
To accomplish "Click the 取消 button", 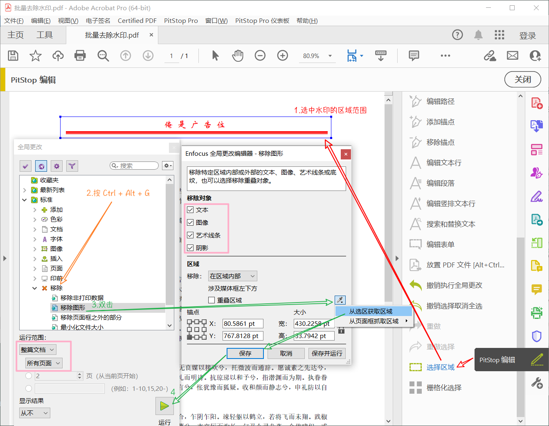I will [x=286, y=353].
